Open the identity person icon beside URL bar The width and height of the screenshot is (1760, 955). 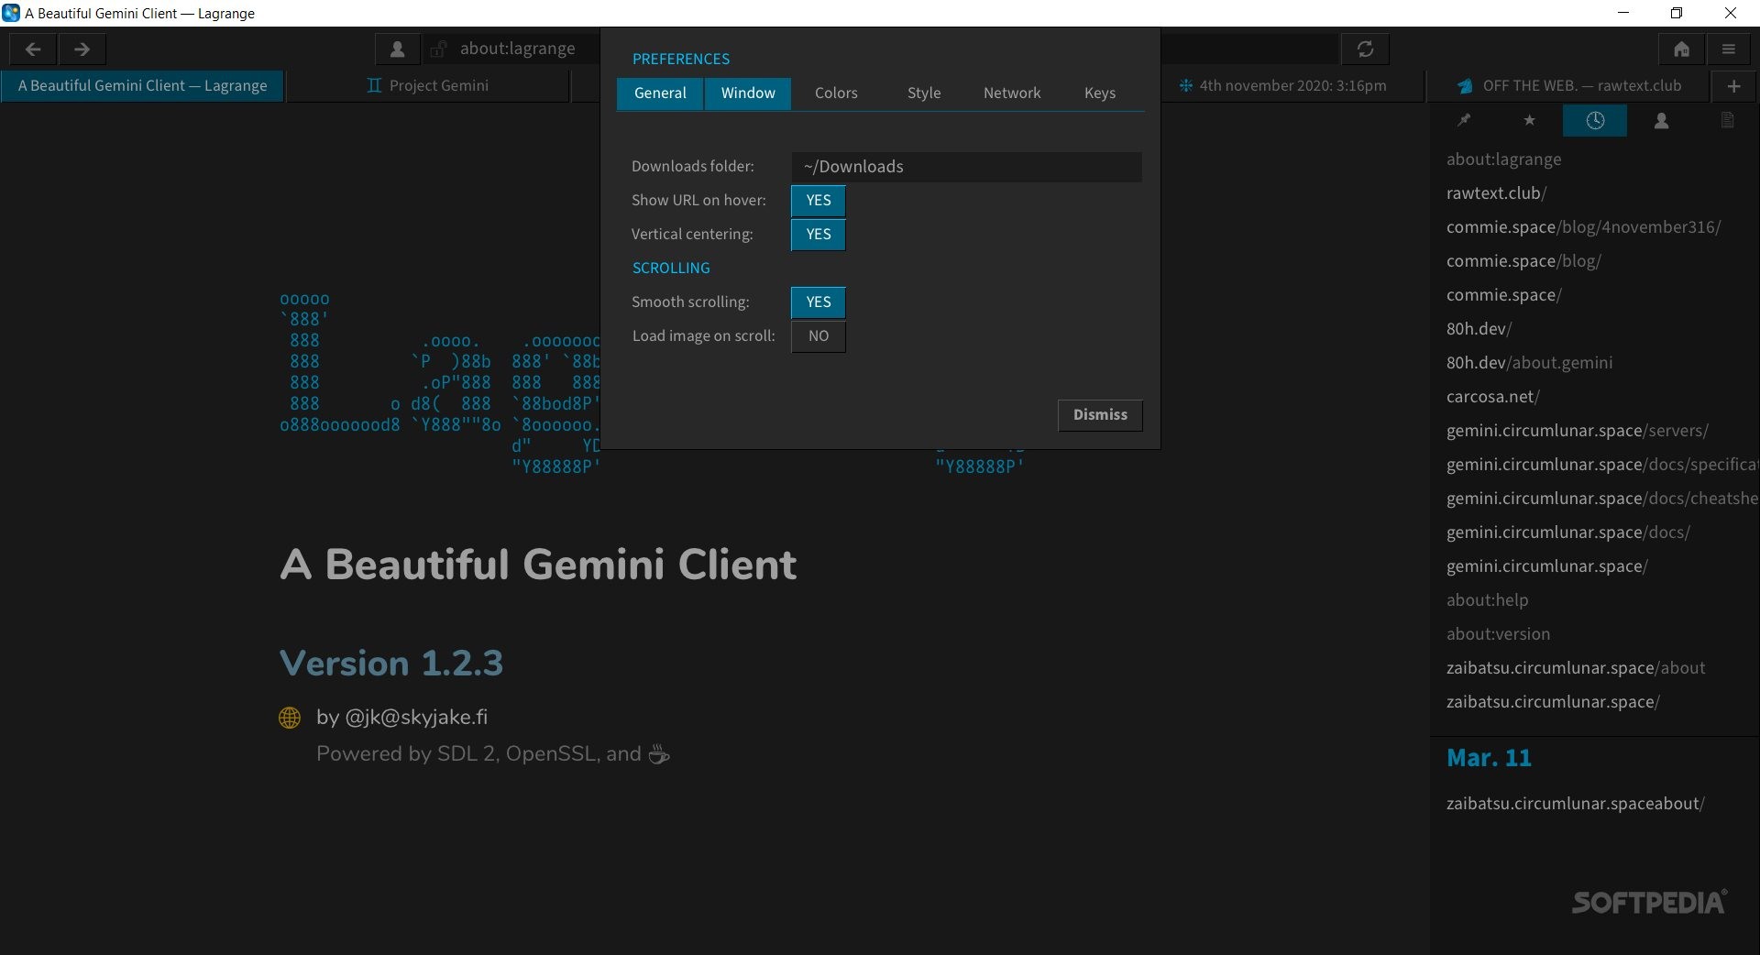pos(397,49)
